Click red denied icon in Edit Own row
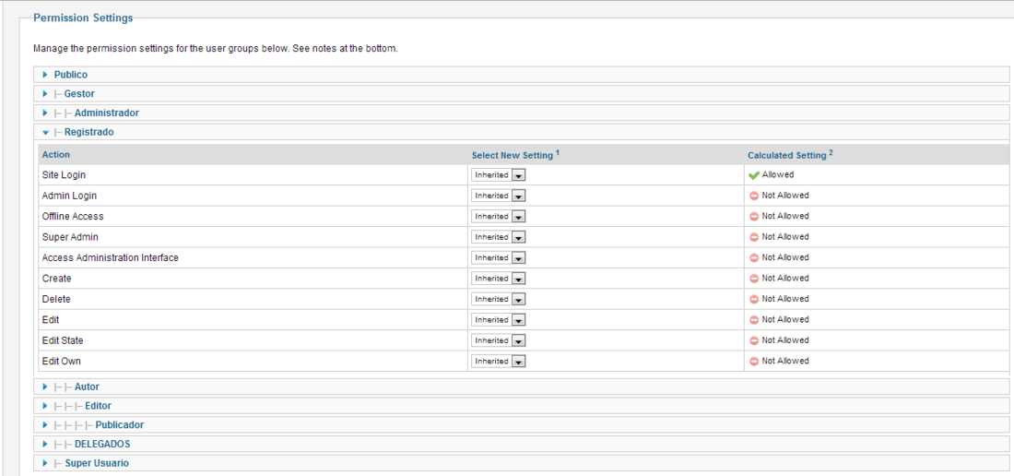 pos(753,362)
